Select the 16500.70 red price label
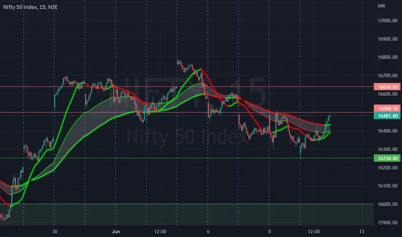Image resolution: width=402 pixels, height=237 pixels. click(387, 109)
